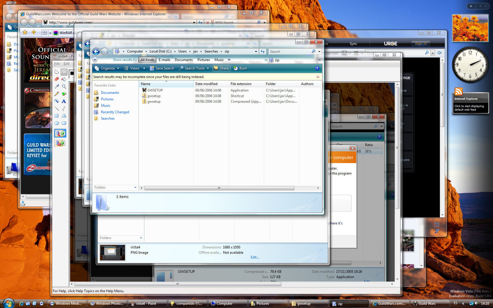This screenshot has height=308, width=493.
Task: Click the blue Help icon in Explorer toolbar
Action: pos(317,68)
